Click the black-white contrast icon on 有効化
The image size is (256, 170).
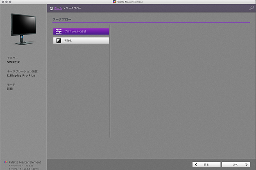(x=59, y=41)
